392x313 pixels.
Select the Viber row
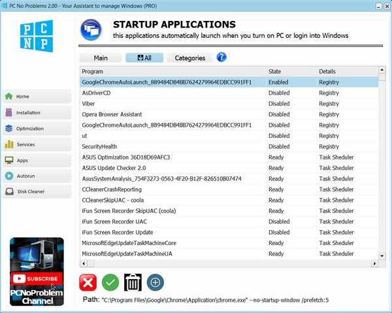[229, 104]
